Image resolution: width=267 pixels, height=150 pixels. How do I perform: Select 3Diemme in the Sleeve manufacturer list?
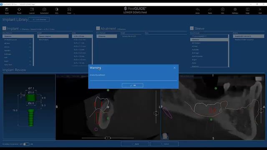pos(209,40)
